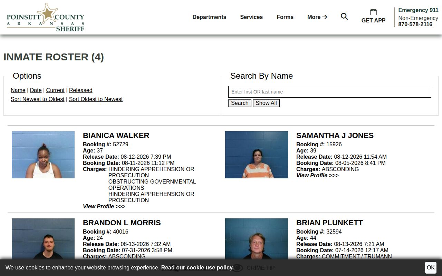Open Brian Plunkett's mugshot photo

[x=257, y=239]
